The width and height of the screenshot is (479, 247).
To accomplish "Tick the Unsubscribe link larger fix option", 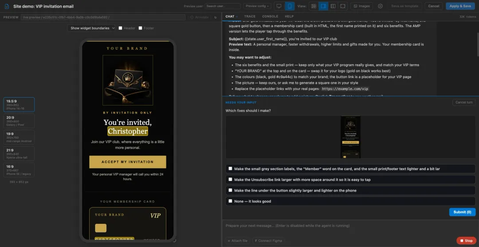I will pos(230,180).
